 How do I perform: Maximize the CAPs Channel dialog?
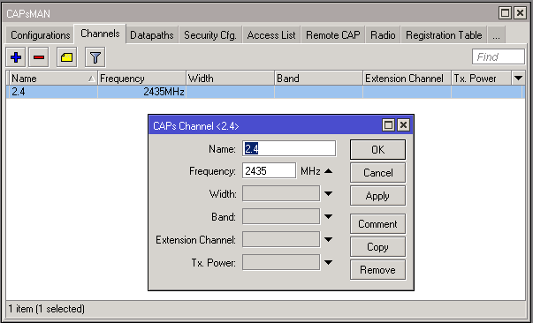coord(388,125)
